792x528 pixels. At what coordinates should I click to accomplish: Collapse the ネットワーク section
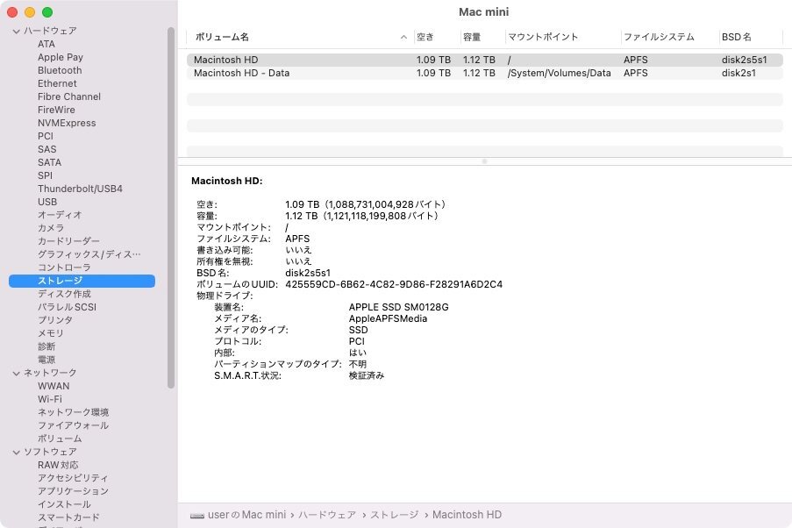click(x=16, y=372)
